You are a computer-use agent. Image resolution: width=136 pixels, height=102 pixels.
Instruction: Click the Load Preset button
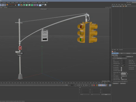[x=116, y=83]
